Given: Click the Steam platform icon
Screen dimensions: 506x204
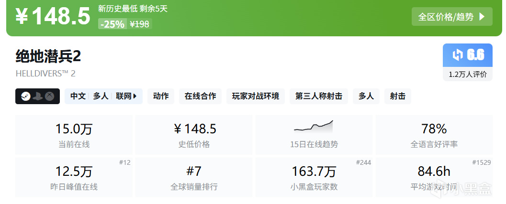Looking at the screenshot, I should click(25, 97).
